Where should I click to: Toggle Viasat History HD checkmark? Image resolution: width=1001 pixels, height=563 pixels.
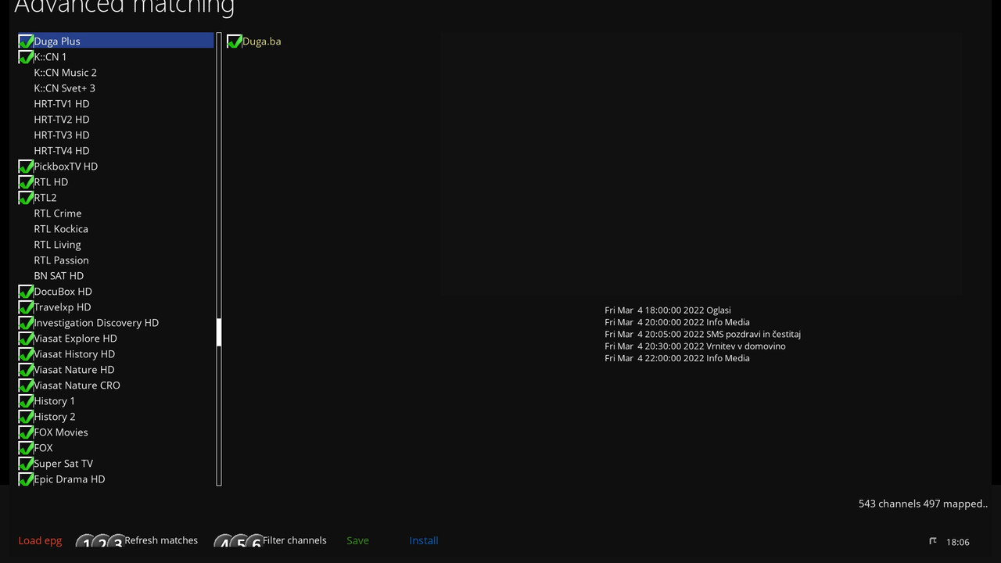pyautogui.click(x=26, y=353)
